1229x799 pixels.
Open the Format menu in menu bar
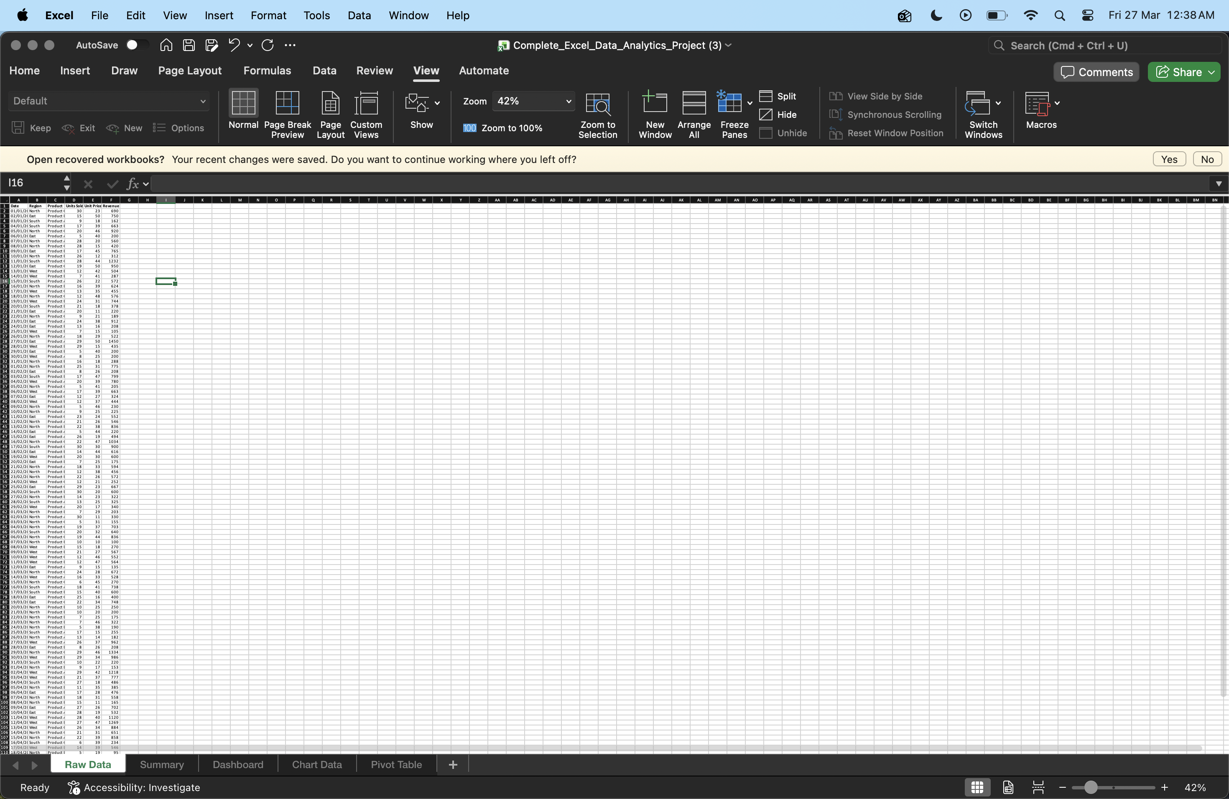click(268, 15)
